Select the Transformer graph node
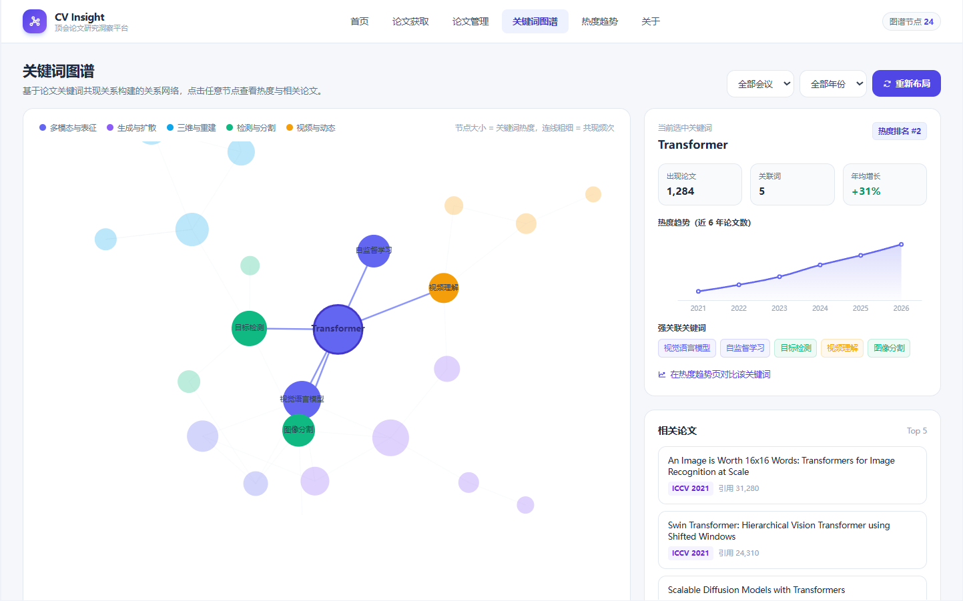 tap(338, 329)
